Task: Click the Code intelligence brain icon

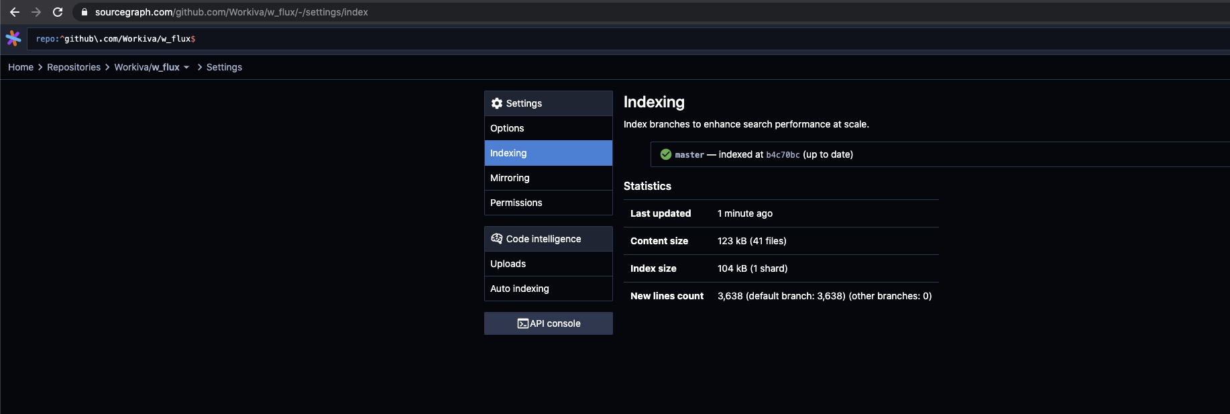Action: 497,239
